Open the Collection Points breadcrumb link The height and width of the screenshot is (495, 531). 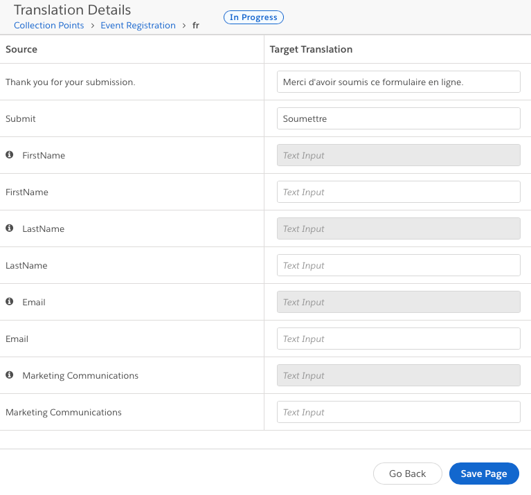tap(48, 26)
